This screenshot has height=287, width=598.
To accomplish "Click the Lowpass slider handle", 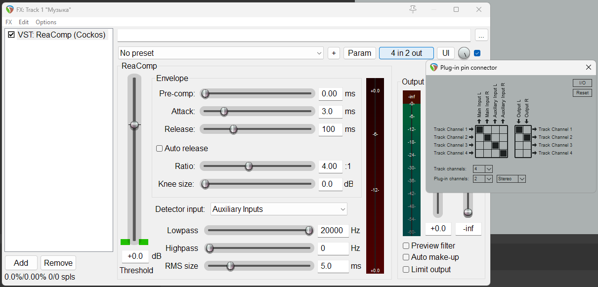I will 309,230.
